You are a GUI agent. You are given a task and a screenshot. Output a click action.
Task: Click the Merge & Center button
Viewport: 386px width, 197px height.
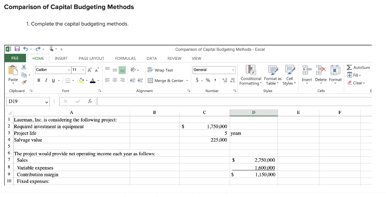click(x=166, y=80)
